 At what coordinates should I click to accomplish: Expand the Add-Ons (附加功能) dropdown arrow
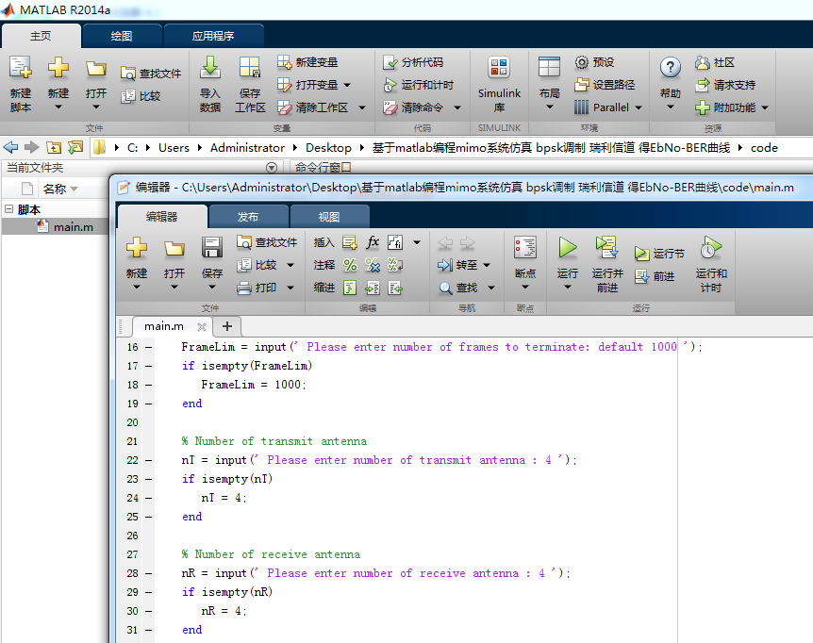coord(765,107)
